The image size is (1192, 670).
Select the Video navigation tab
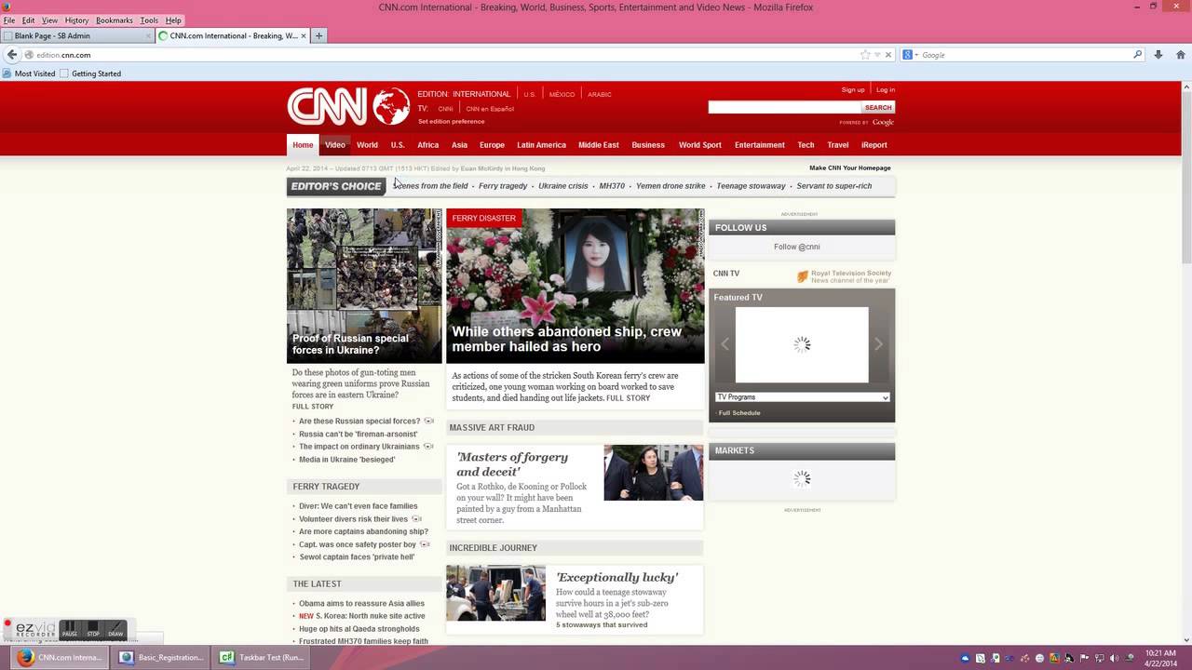[335, 145]
